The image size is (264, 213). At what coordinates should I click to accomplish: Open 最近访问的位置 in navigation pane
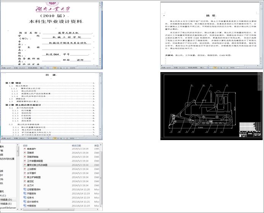[x=7, y=159]
